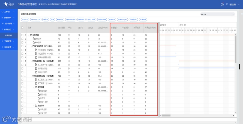Click file icon of BIM咨询 row 3
Image resolution: width=243 pixels, height=124 pixels.
[x=34, y=42]
